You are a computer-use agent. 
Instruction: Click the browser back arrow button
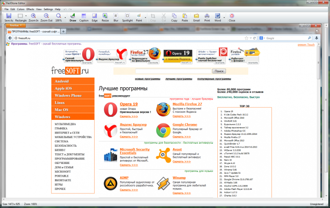coord(10,38)
